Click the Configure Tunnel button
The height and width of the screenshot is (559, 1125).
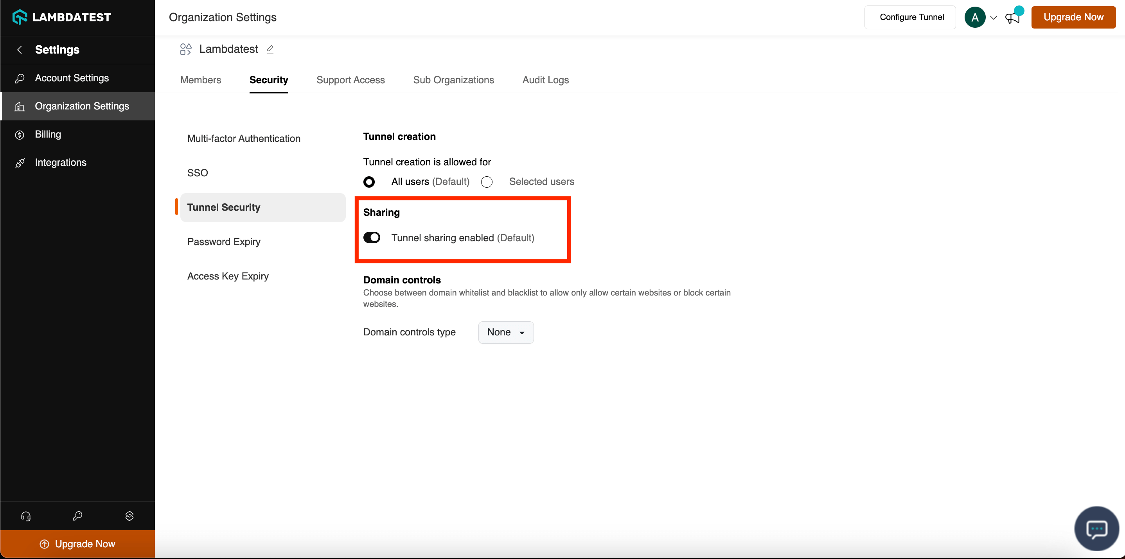[x=911, y=17]
